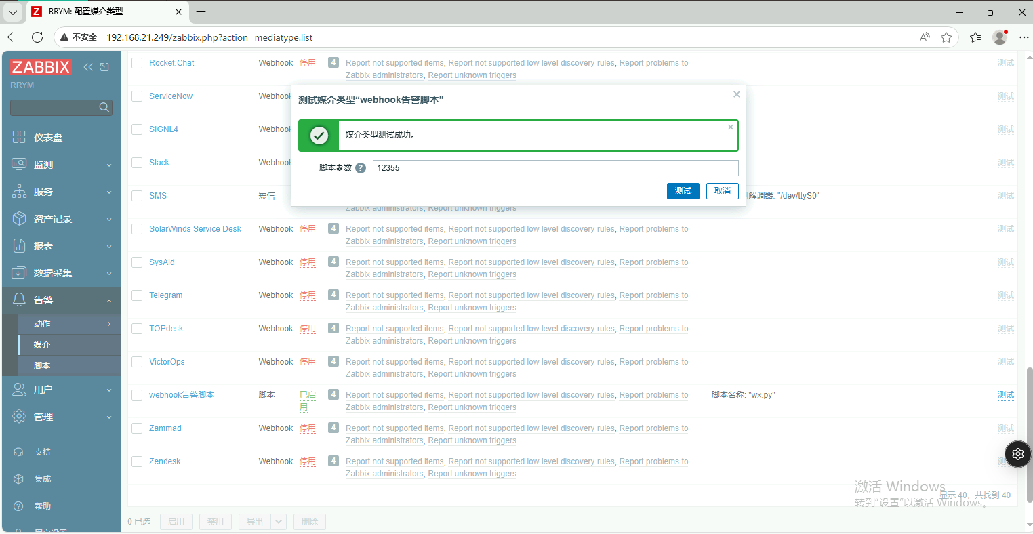Select 脚本 under the 告警 menu
The width and height of the screenshot is (1033, 534).
(x=42, y=366)
